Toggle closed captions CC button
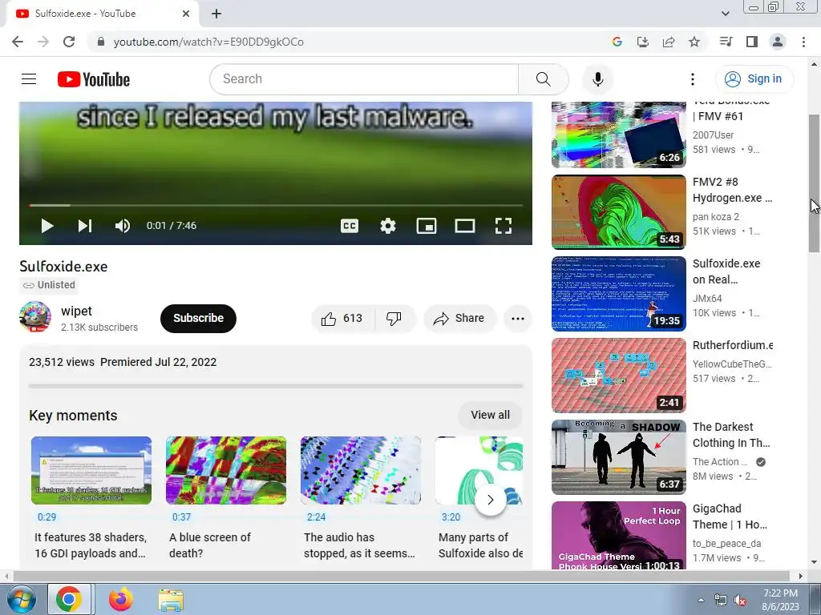This screenshot has height=615, width=821. click(350, 226)
